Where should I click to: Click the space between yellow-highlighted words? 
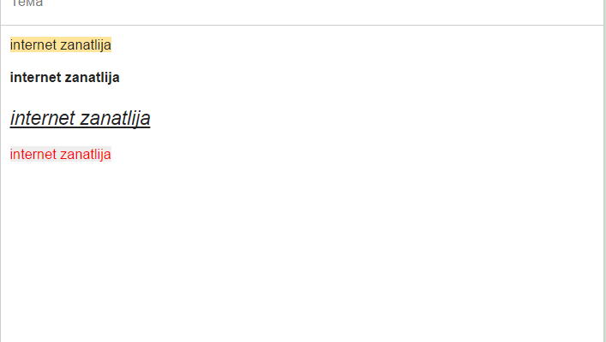point(59,44)
